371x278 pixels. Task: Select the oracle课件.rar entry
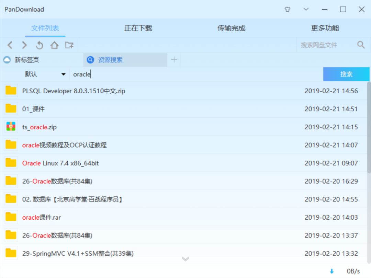[x=42, y=218]
